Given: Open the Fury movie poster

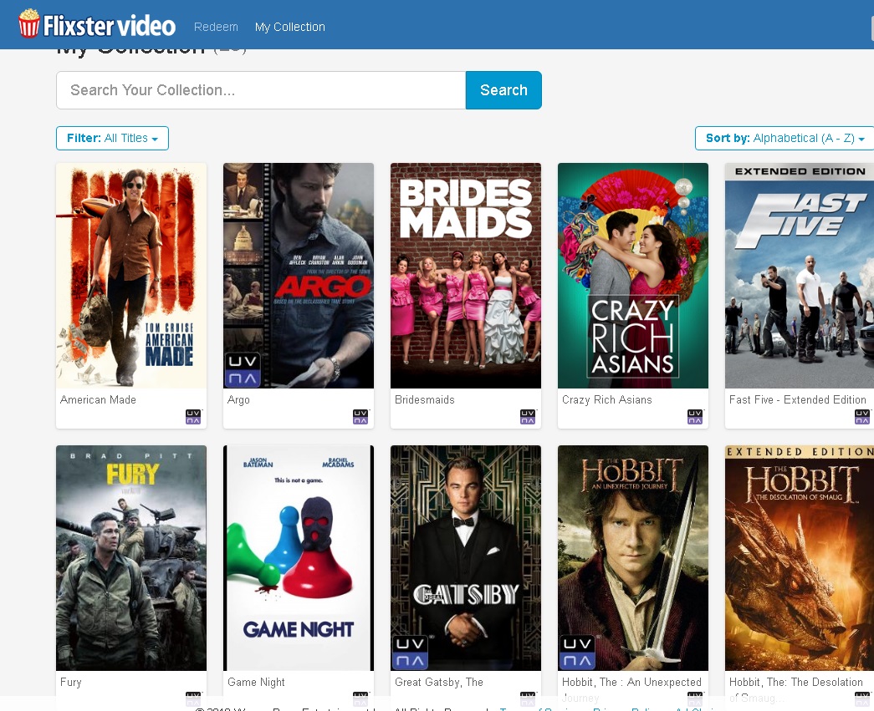Looking at the screenshot, I should [x=131, y=558].
